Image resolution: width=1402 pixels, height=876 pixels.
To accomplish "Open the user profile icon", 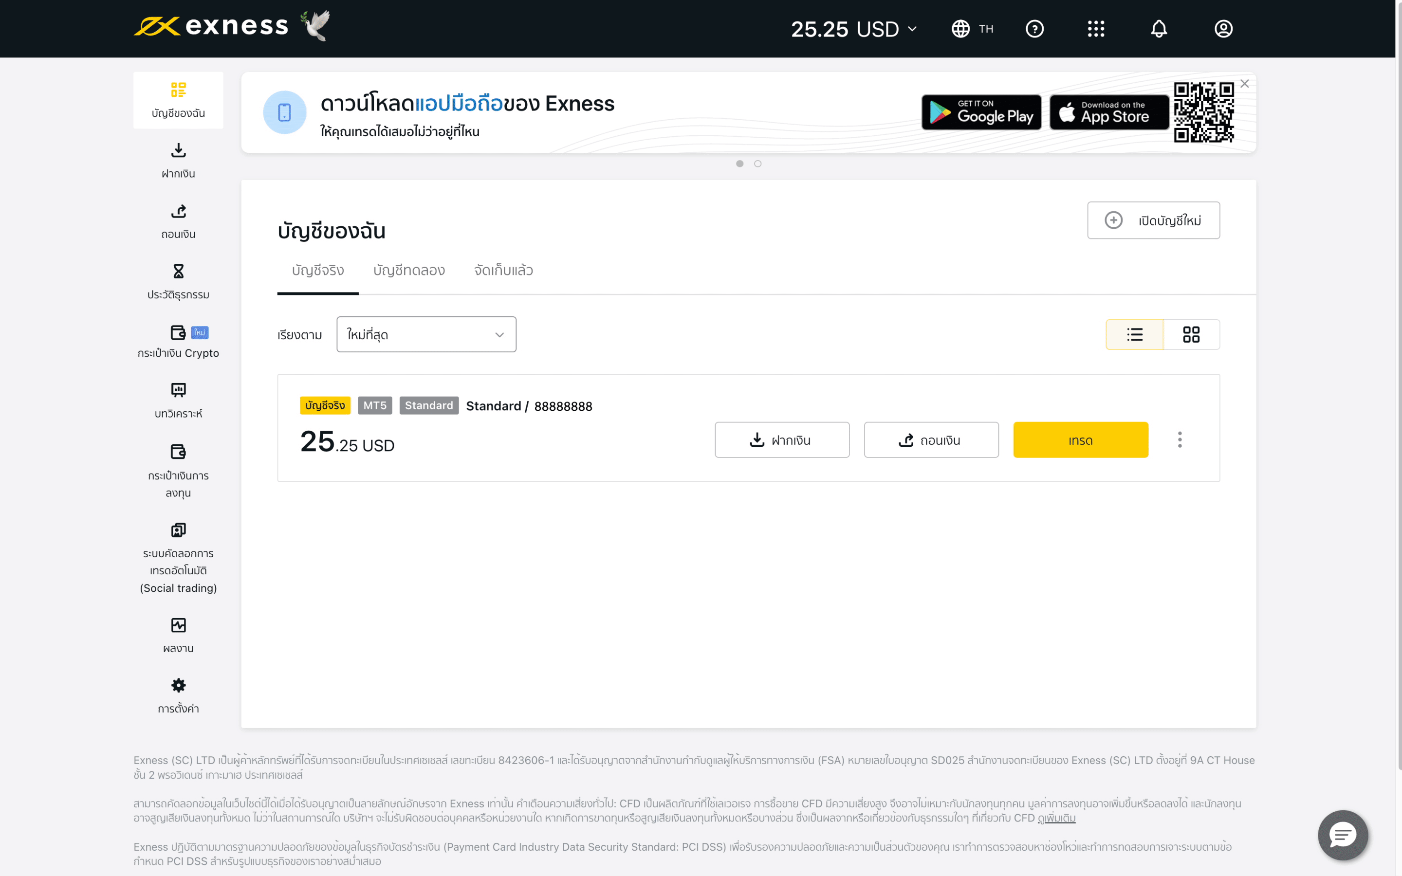I will click(1223, 28).
